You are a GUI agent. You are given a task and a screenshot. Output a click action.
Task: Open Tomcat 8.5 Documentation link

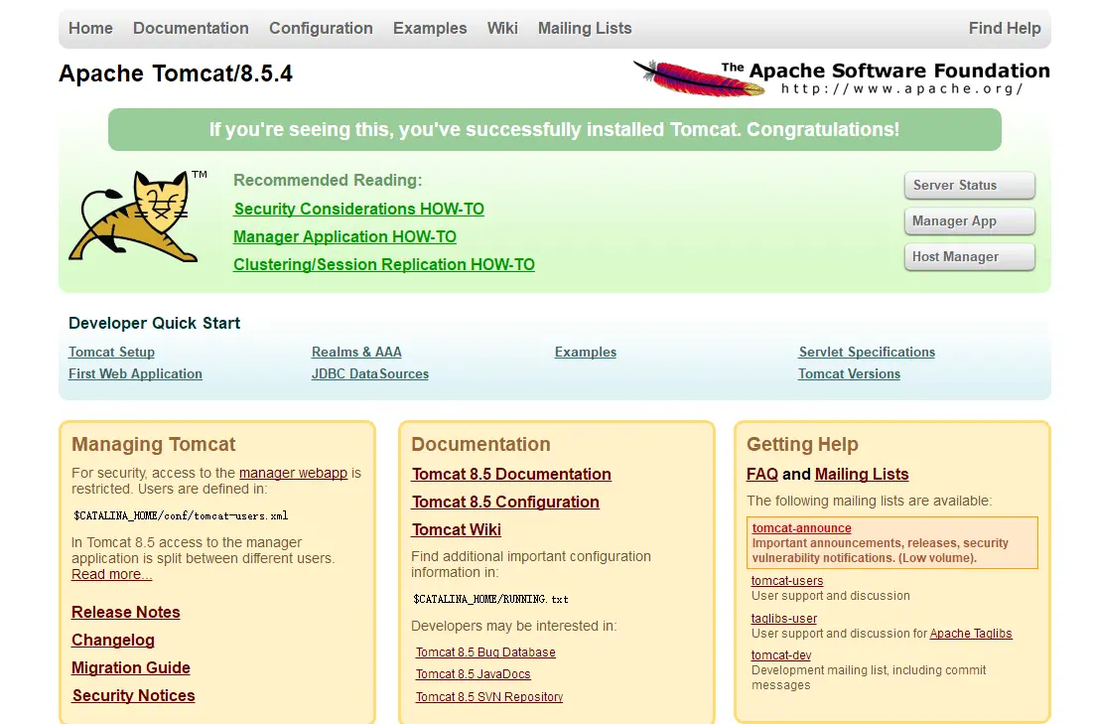(x=511, y=475)
